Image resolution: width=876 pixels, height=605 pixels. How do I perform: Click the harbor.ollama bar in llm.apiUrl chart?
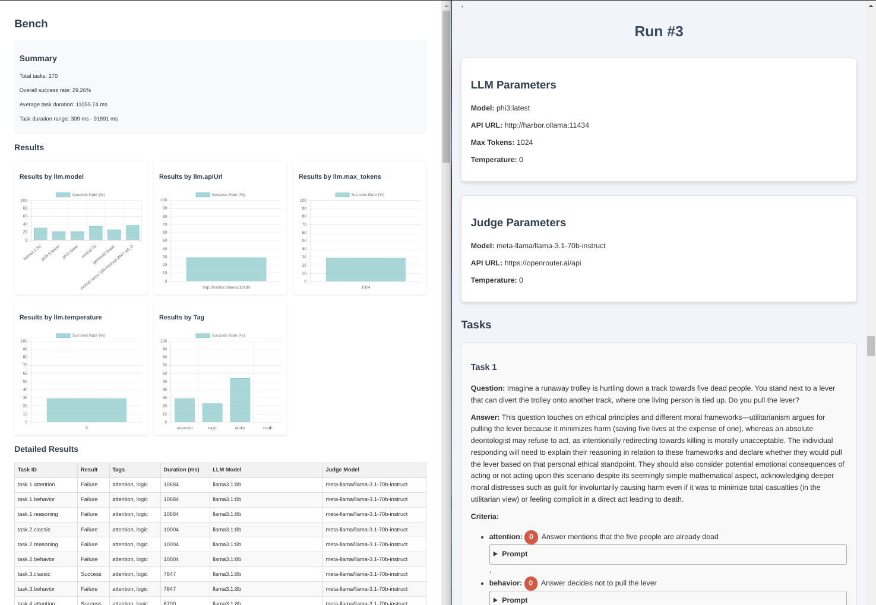226,269
